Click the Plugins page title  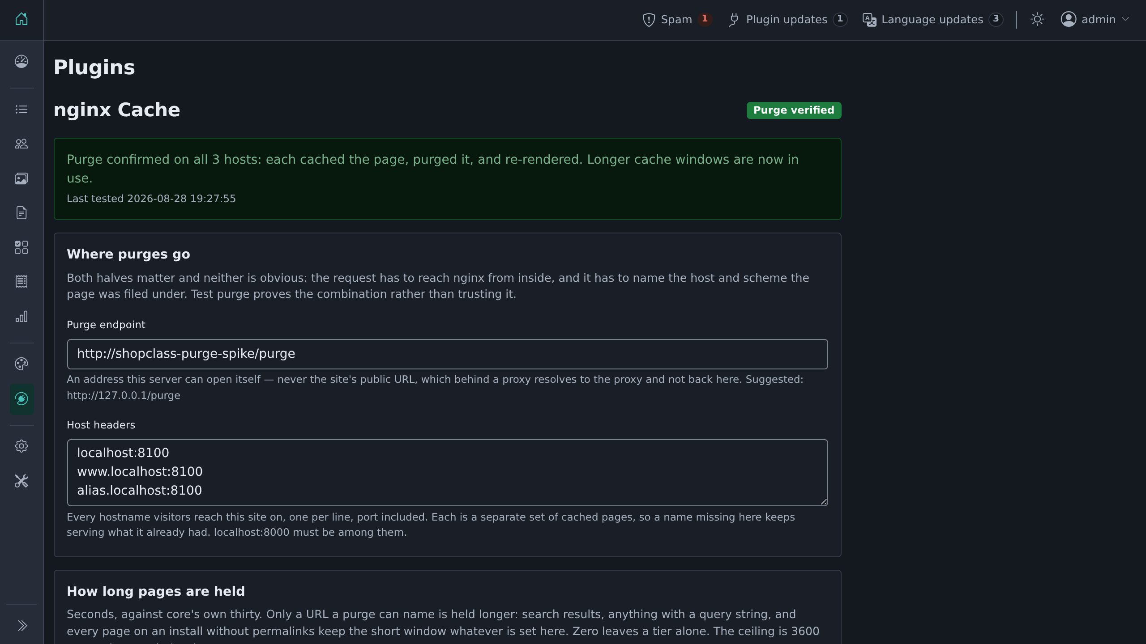pos(94,68)
